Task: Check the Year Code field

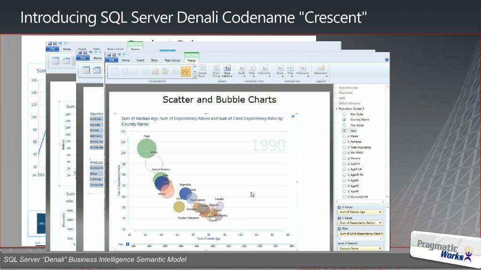Action: (344, 125)
